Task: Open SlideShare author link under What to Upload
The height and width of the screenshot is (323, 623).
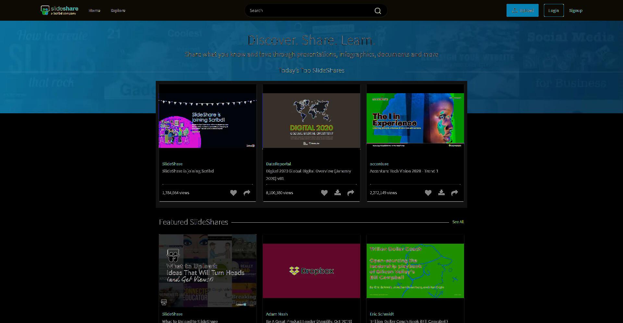Action: pos(172,314)
